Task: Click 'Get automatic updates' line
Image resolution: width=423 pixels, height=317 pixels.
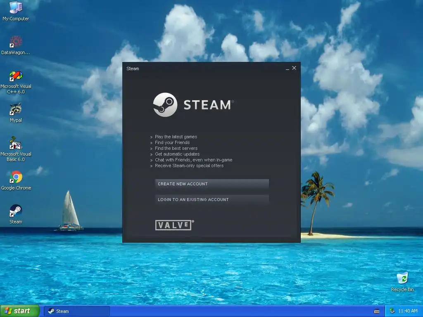Action: point(177,154)
